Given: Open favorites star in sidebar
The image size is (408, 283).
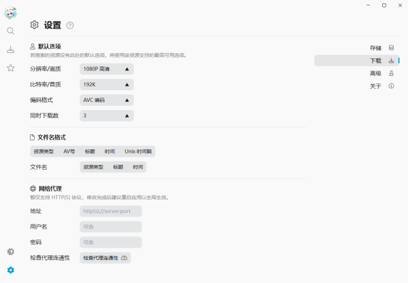Looking at the screenshot, I should [11, 68].
